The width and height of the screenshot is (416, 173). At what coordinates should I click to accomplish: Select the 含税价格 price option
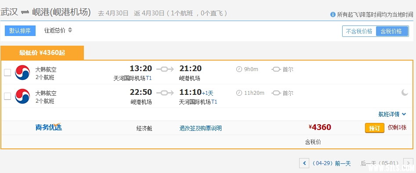click(x=392, y=31)
